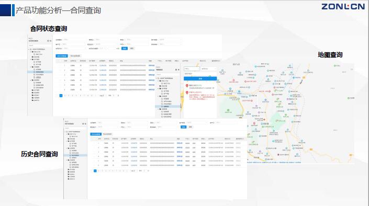Click the first red map pin in the map search results
This screenshot has height=206, width=369.
pyautogui.click(x=187, y=86)
